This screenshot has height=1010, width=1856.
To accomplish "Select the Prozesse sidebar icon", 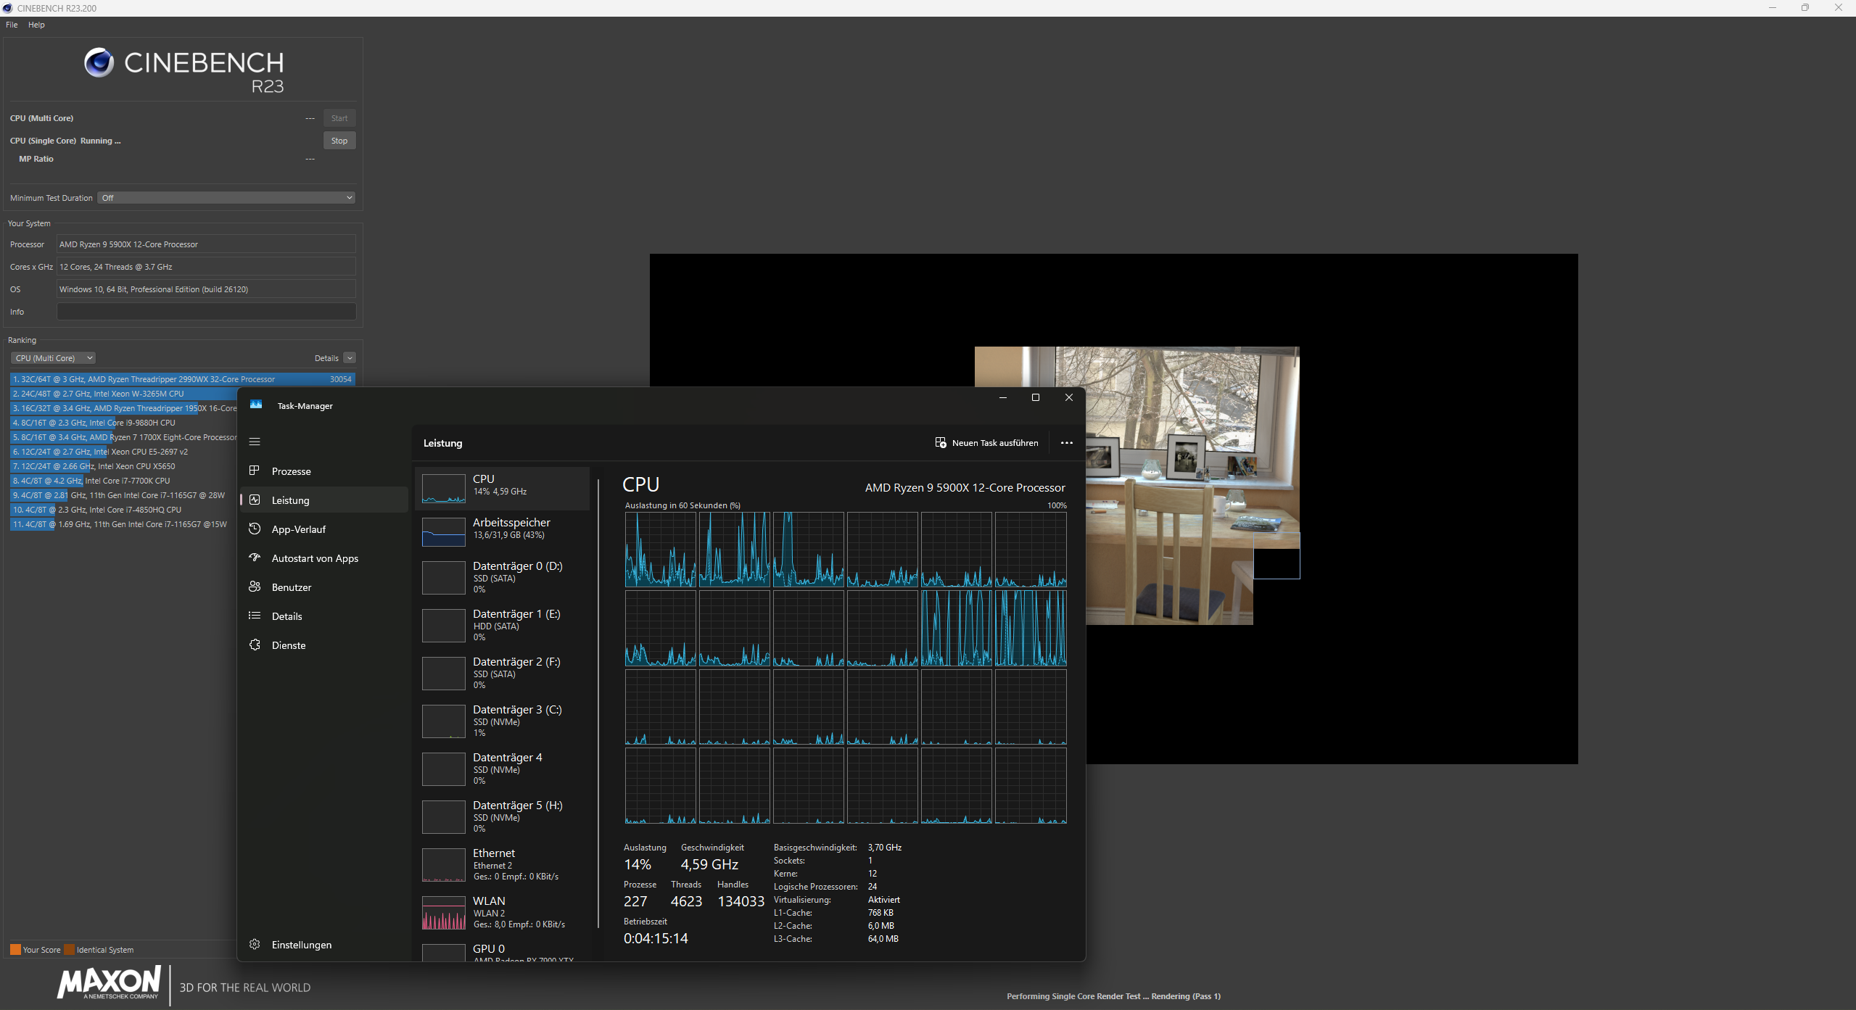I will tap(255, 471).
